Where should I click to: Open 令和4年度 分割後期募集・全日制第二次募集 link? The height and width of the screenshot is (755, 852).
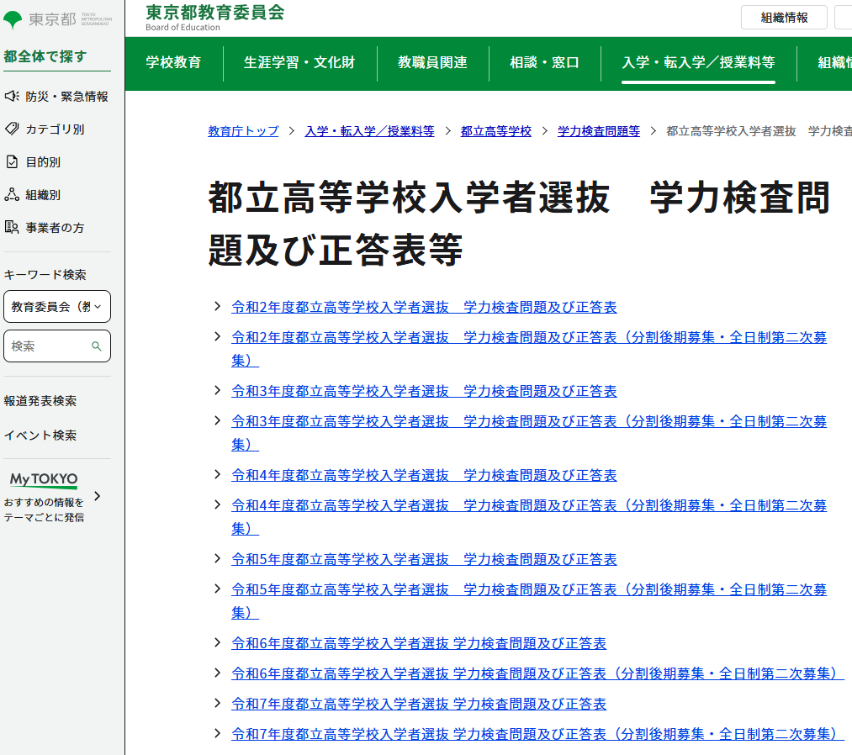(x=529, y=517)
